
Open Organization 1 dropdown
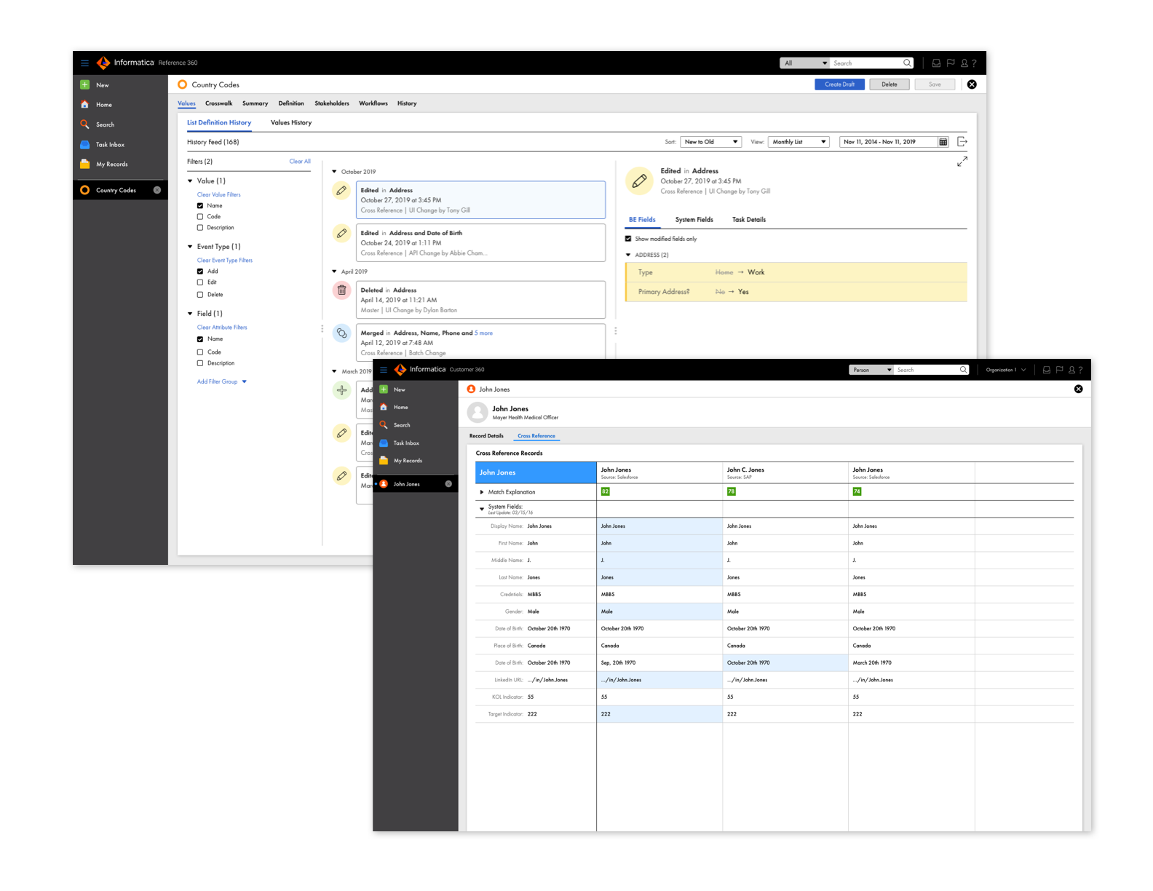pyautogui.click(x=1005, y=370)
